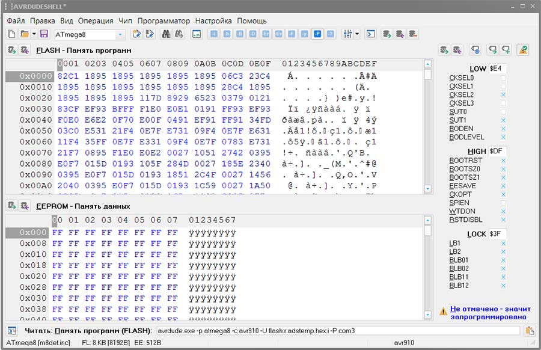Save the file with the floppy disk icon

click(x=44, y=34)
